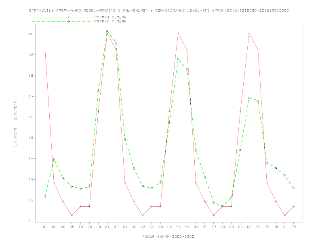320x247 pixels.
Task: Click the y-axis tick label 18
Action: click(31, 75)
